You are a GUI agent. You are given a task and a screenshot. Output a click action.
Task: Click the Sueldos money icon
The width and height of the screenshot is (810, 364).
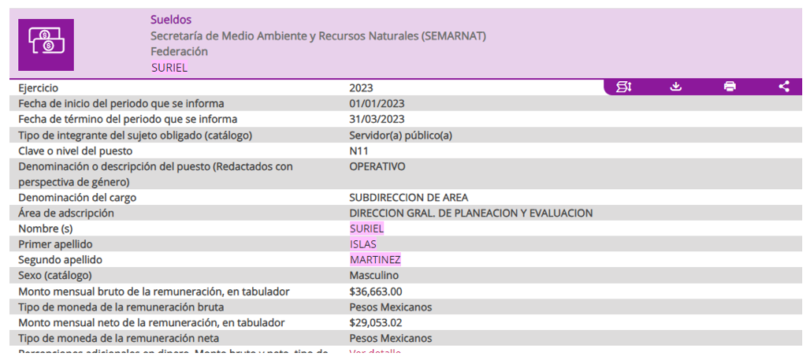tap(46, 45)
